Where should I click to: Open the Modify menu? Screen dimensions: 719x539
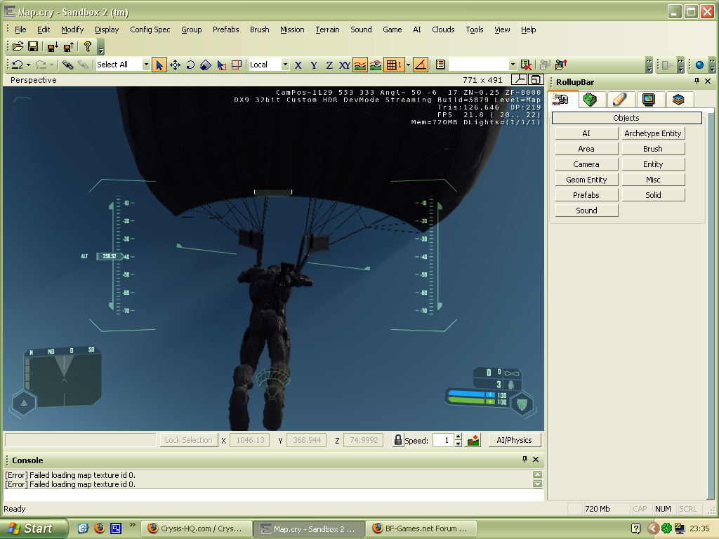(72, 29)
